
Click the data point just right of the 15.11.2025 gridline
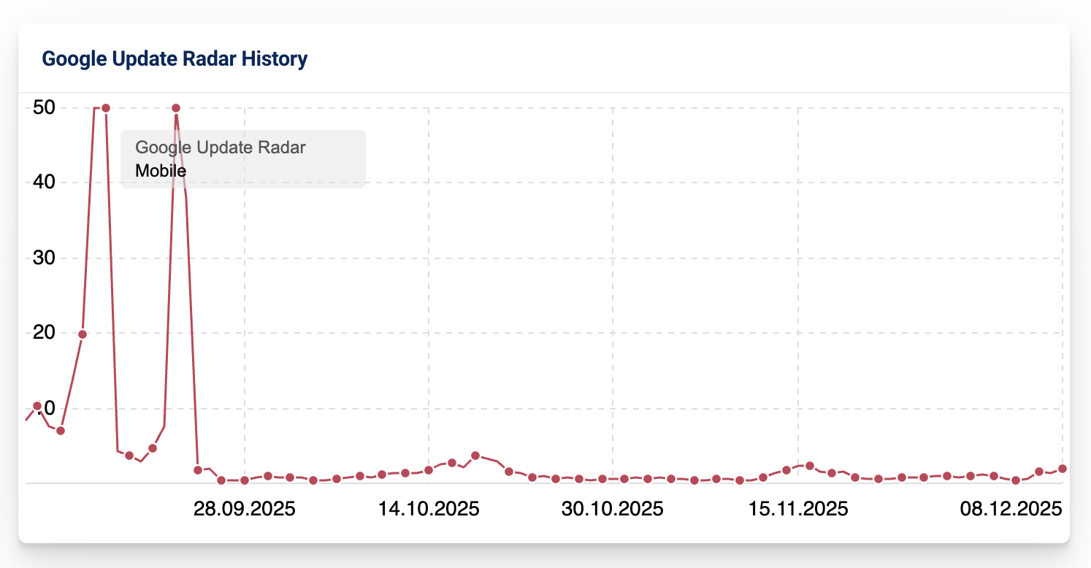(x=810, y=466)
